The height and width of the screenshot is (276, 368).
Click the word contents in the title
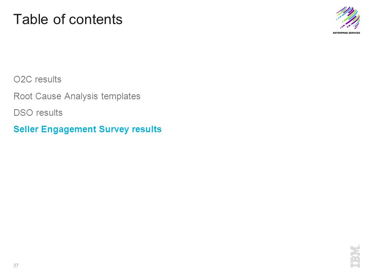click(96, 19)
